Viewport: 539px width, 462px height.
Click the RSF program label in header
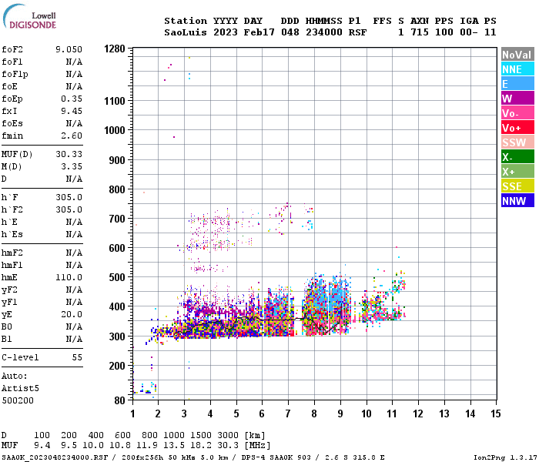pyautogui.click(x=357, y=32)
